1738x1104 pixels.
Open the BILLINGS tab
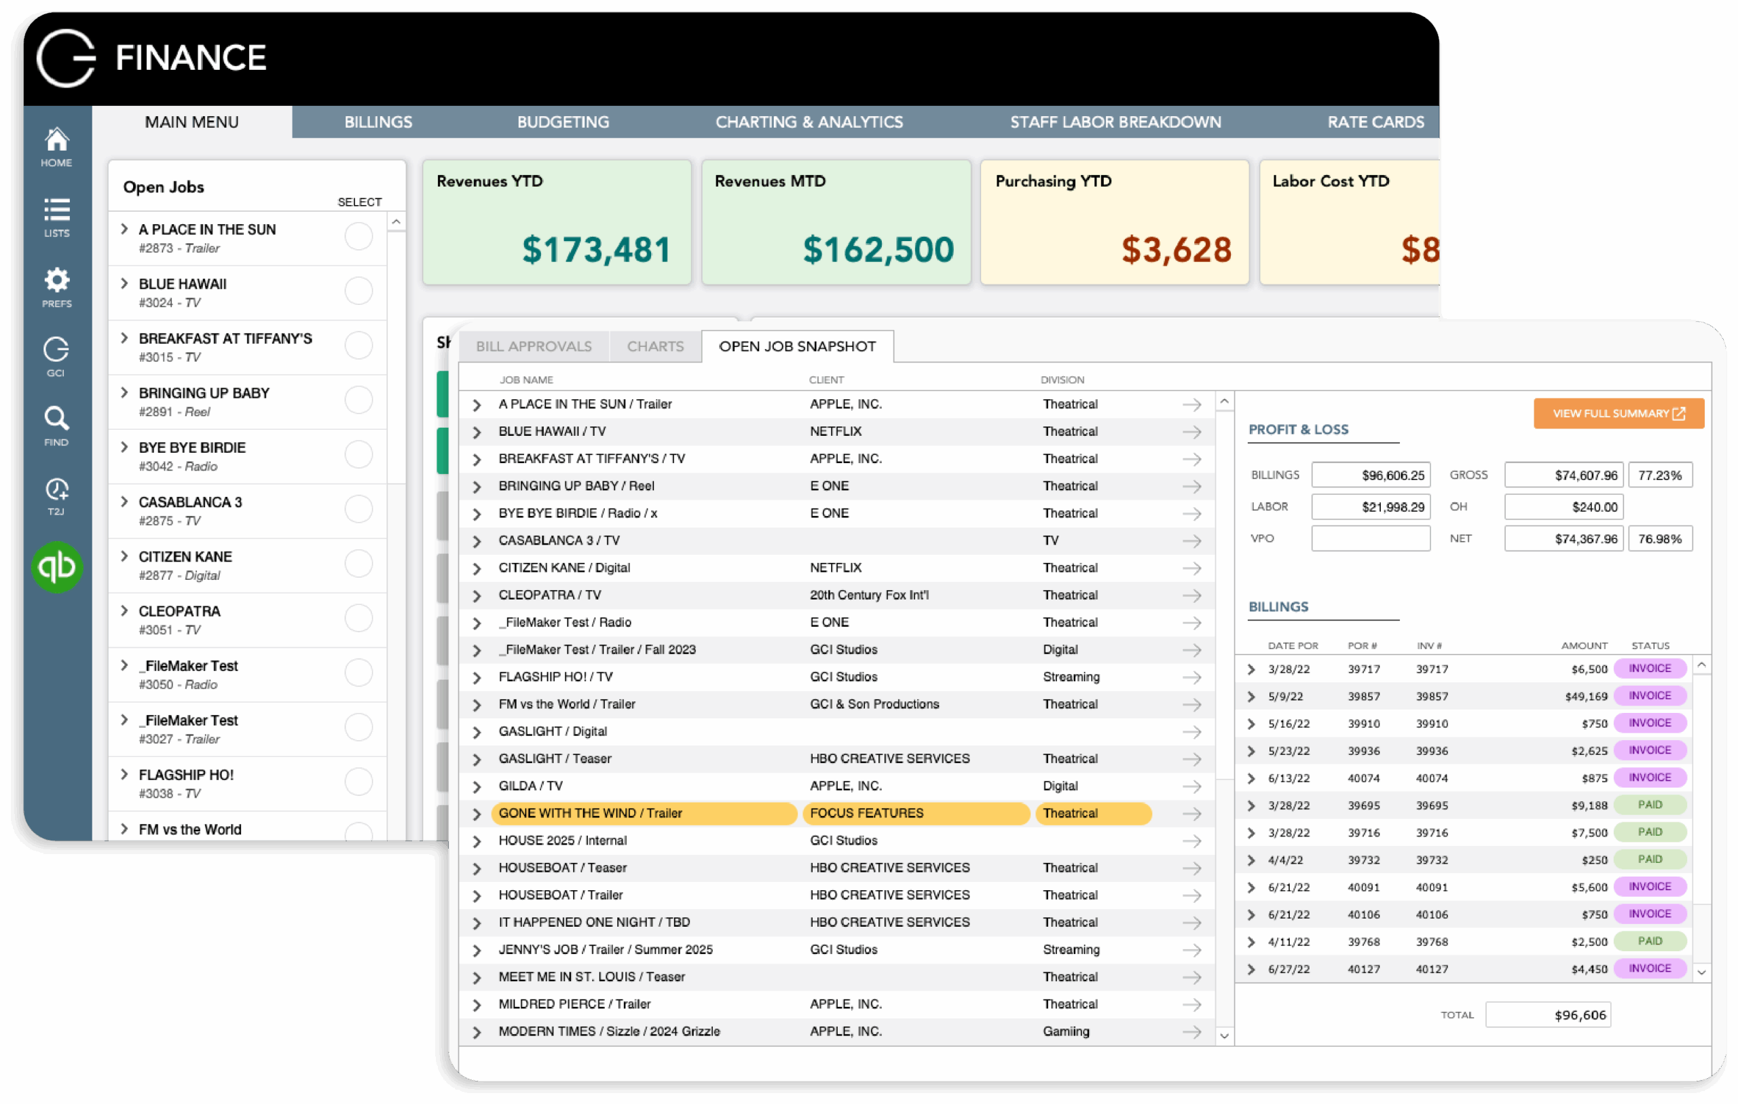(x=378, y=122)
